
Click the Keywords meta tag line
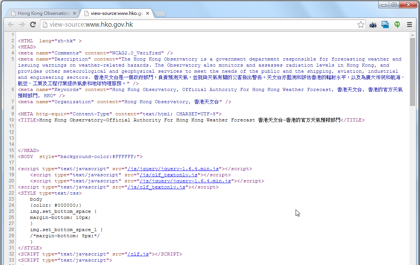pos(210,93)
